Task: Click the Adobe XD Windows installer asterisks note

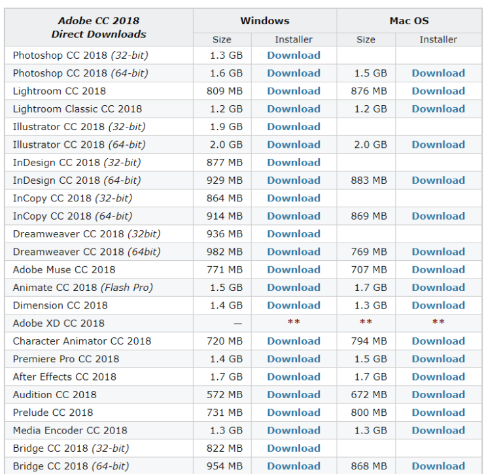Action: 294,322
